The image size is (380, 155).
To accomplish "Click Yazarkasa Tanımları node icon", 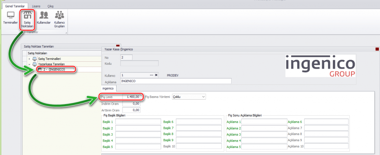I will tap(35, 64).
